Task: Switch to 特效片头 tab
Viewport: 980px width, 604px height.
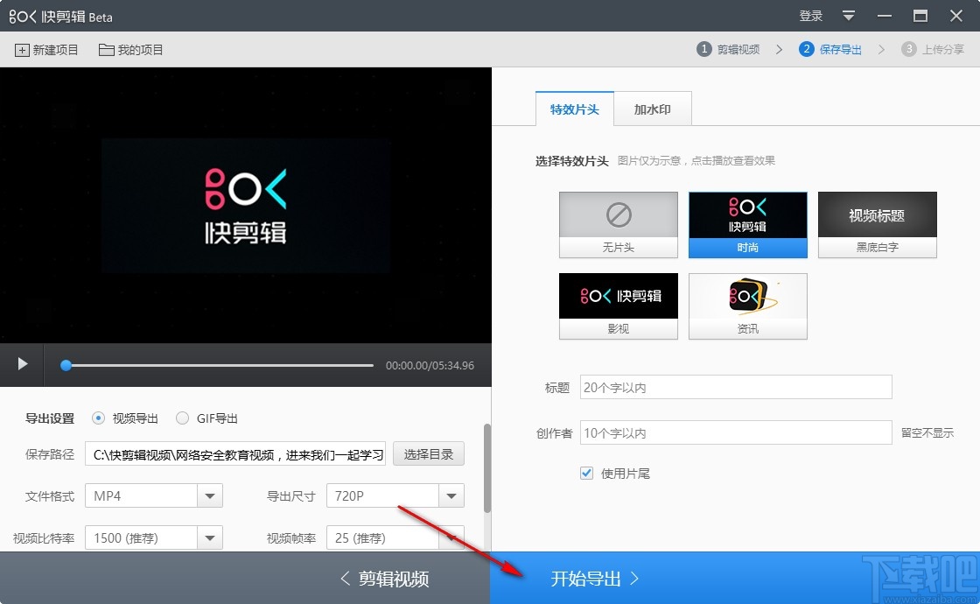Action: coord(574,109)
